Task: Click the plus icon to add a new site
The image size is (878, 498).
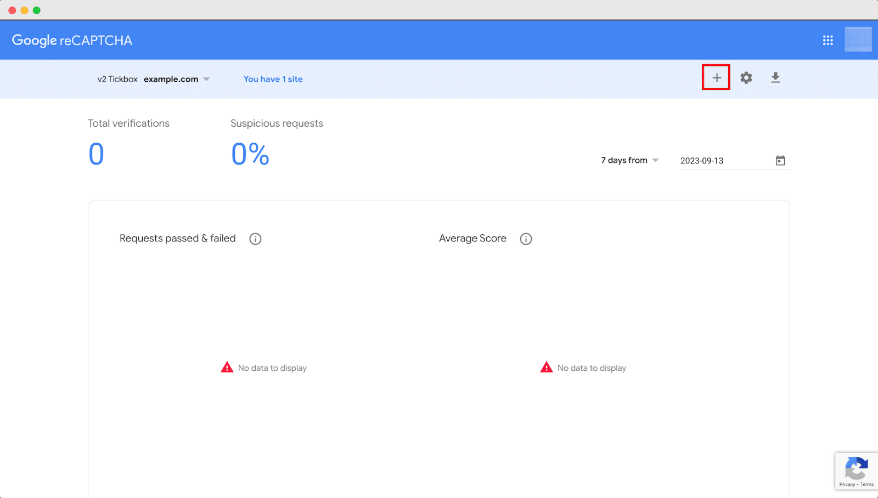Action: pos(716,77)
